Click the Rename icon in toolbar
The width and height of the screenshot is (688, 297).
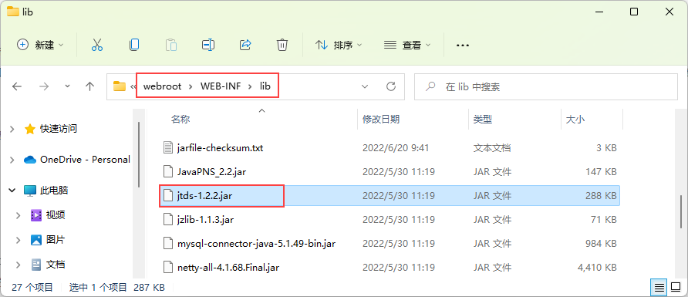[208, 45]
